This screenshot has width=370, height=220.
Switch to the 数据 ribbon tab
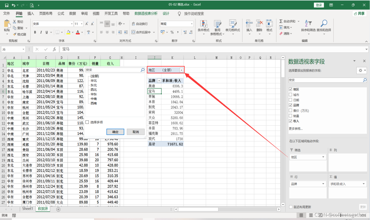(x=73, y=13)
